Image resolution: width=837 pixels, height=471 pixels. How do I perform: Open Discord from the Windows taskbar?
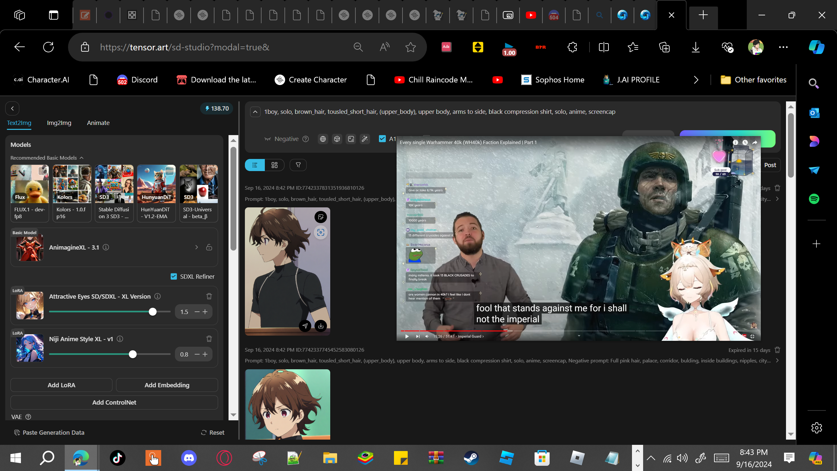point(189,458)
